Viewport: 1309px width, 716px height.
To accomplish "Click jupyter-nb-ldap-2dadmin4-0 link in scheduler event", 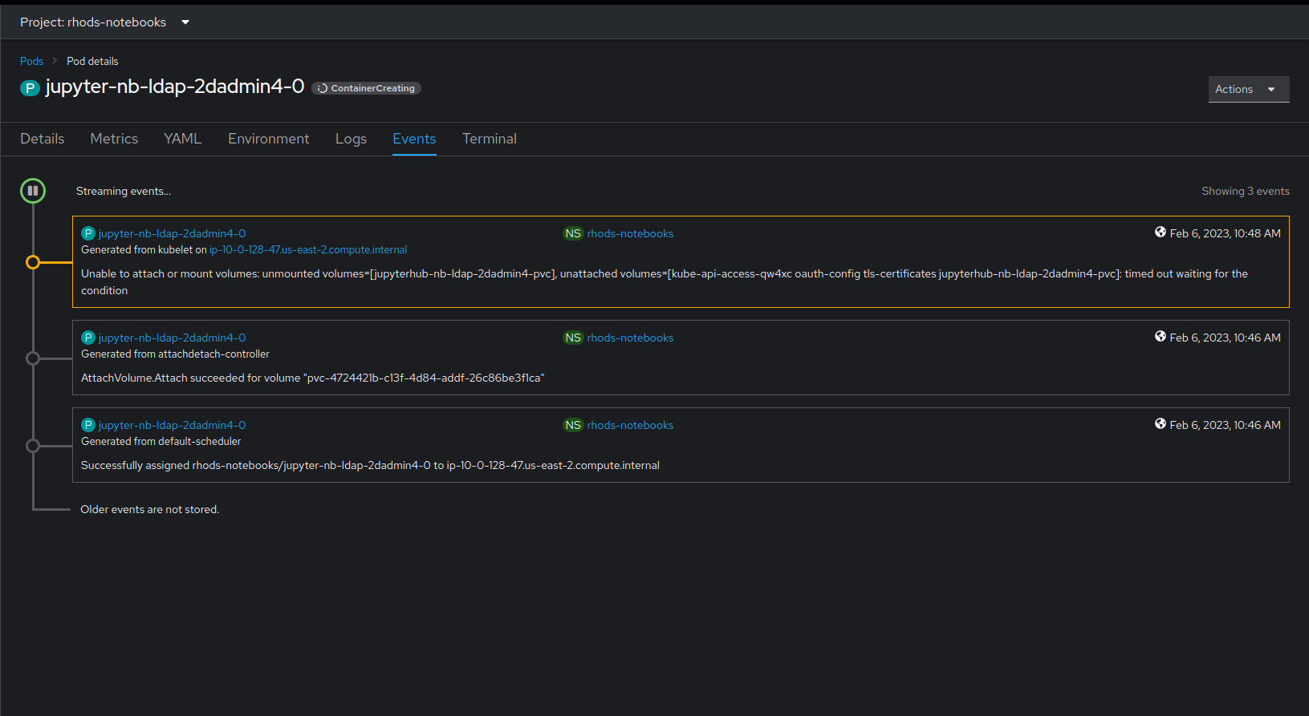I will [x=172, y=425].
